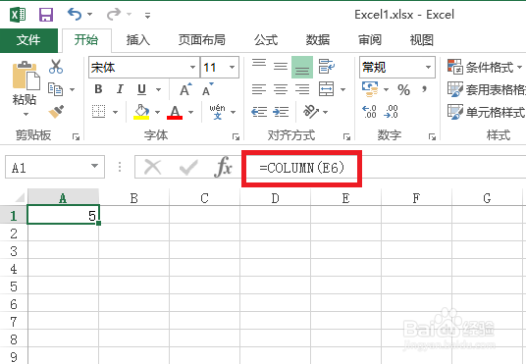The height and width of the screenshot is (364, 526).
Task: Toggle bold formatting
Action: tap(98, 89)
